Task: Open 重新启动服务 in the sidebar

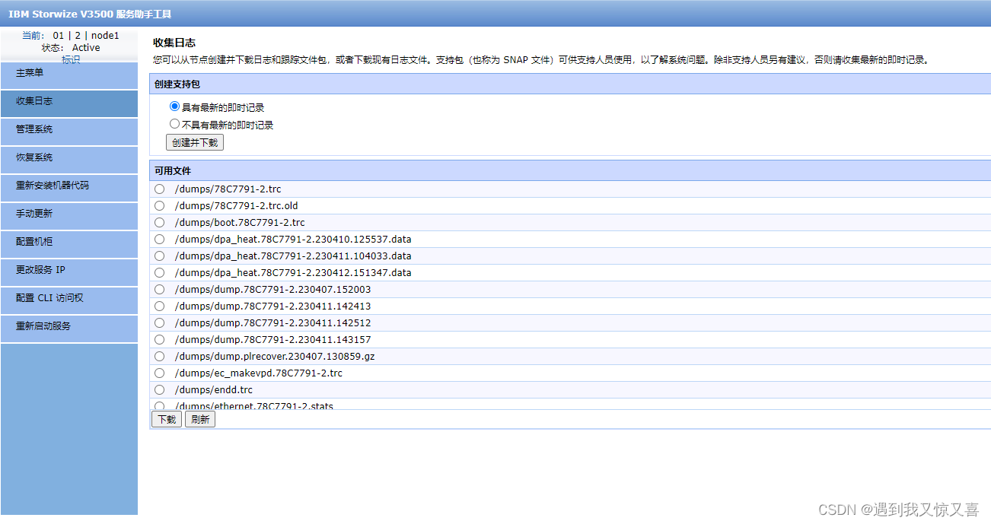Action: [x=69, y=328]
